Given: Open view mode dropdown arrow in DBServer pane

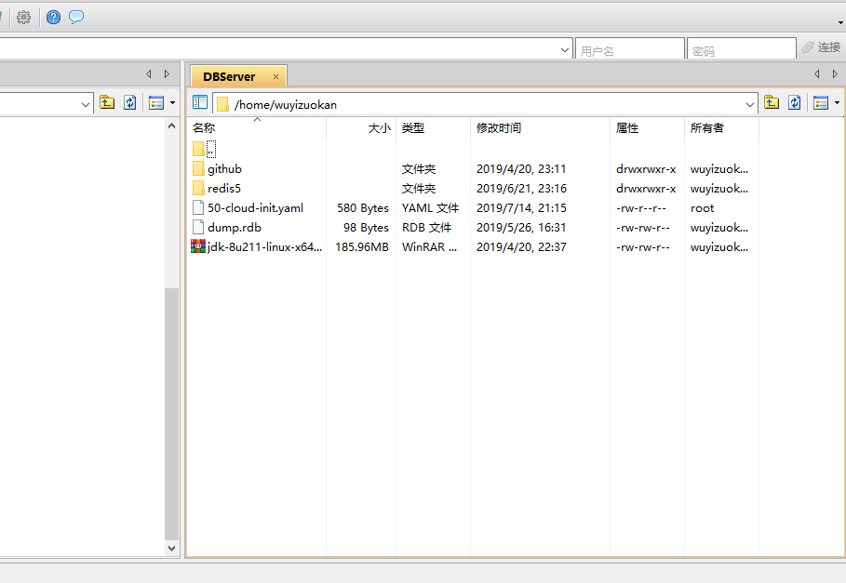Looking at the screenshot, I should click(x=837, y=103).
